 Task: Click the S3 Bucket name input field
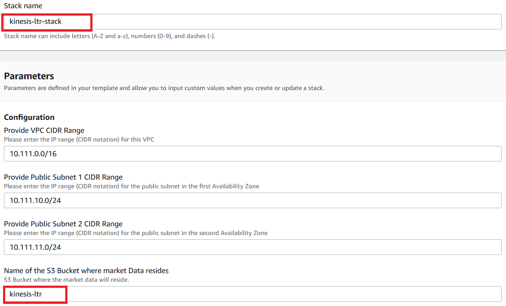pyautogui.click(x=253, y=294)
